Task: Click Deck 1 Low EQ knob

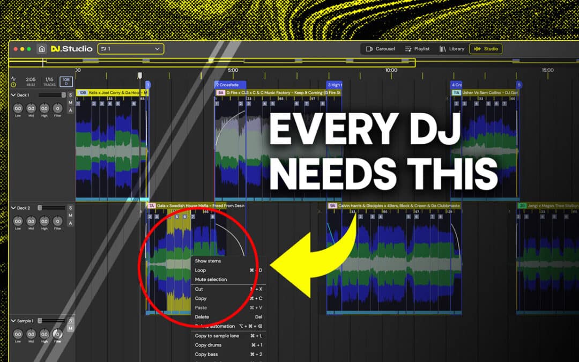Action: pyautogui.click(x=18, y=108)
